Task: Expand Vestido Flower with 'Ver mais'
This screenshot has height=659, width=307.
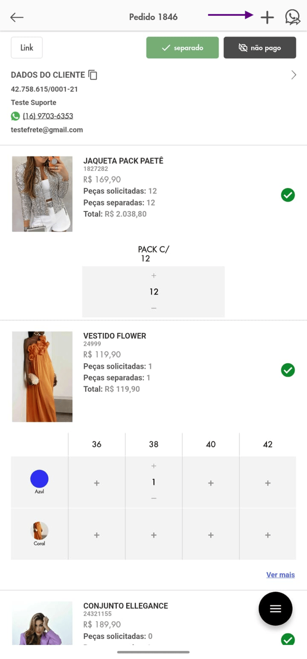Action: point(280,575)
